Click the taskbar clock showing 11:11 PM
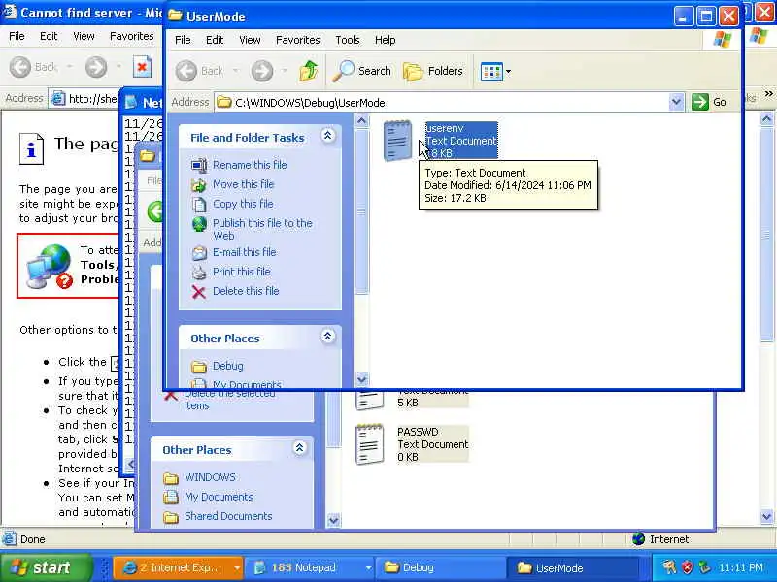This screenshot has height=582, width=777. tap(741, 567)
